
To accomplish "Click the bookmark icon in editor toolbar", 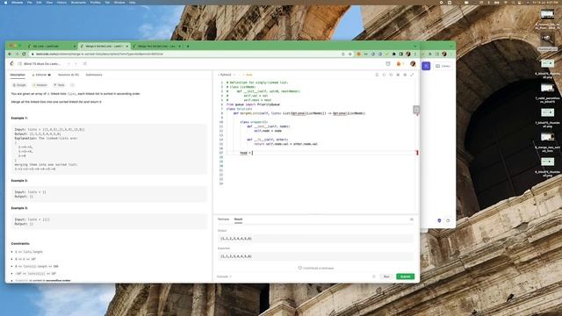I will point(377,75).
